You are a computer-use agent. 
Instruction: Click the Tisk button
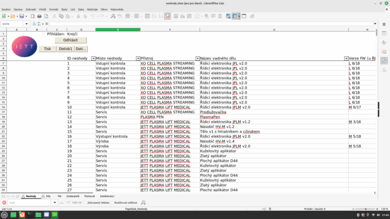tap(48, 49)
